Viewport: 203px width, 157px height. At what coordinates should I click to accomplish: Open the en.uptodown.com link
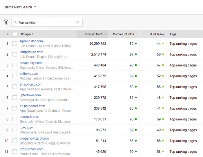(x=32, y=106)
